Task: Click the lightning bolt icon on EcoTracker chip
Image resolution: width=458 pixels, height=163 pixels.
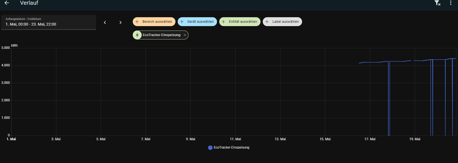Action: click(137, 35)
